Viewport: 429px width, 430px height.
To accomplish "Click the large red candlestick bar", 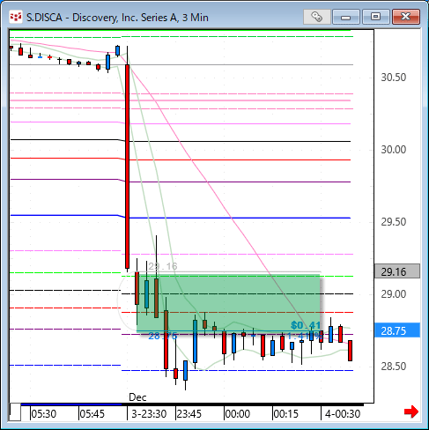I will pos(127,167).
